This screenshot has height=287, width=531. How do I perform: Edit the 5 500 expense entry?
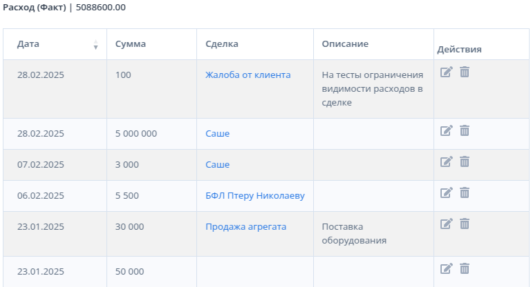[447, 192]
